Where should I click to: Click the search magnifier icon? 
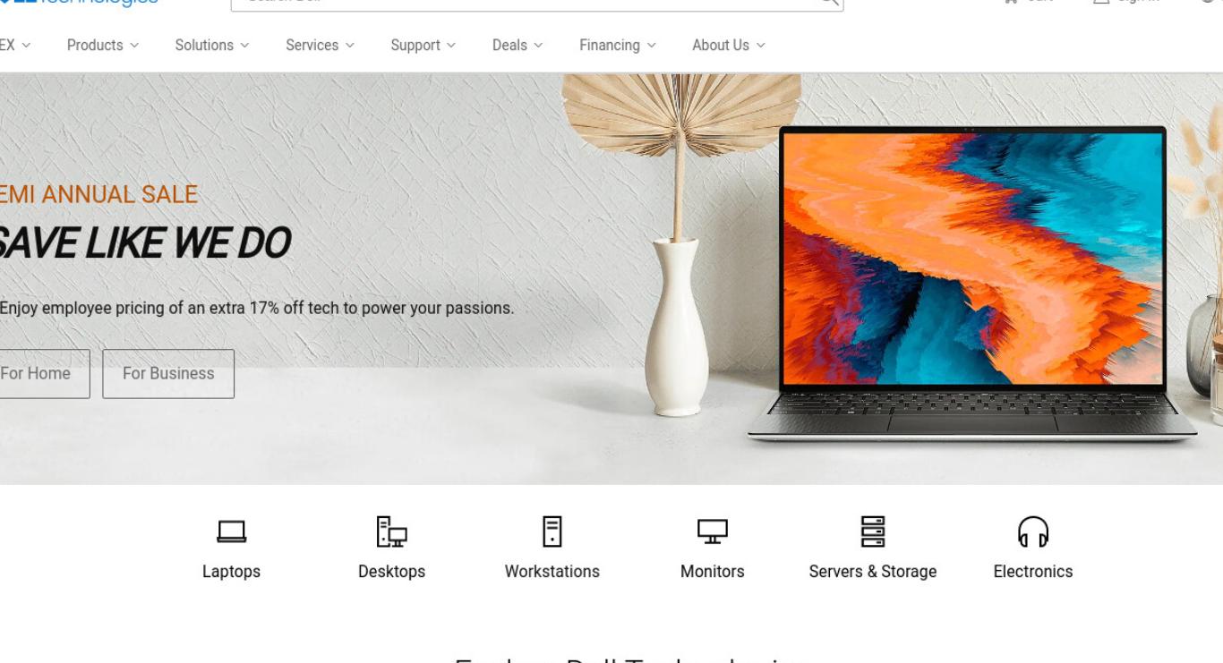pos(829,2)
